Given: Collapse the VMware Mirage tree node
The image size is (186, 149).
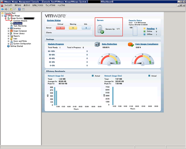Looking at the screenshot, I should tap(2, 16).
